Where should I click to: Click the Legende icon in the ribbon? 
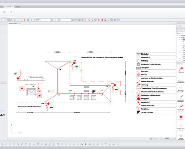point(4,12)
